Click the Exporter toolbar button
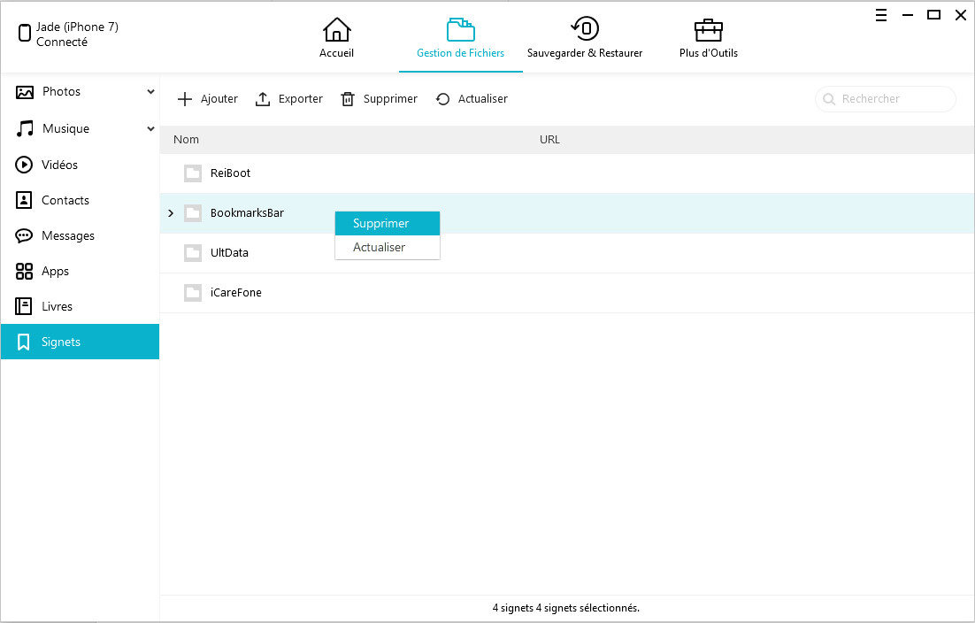 click(289, 99)
